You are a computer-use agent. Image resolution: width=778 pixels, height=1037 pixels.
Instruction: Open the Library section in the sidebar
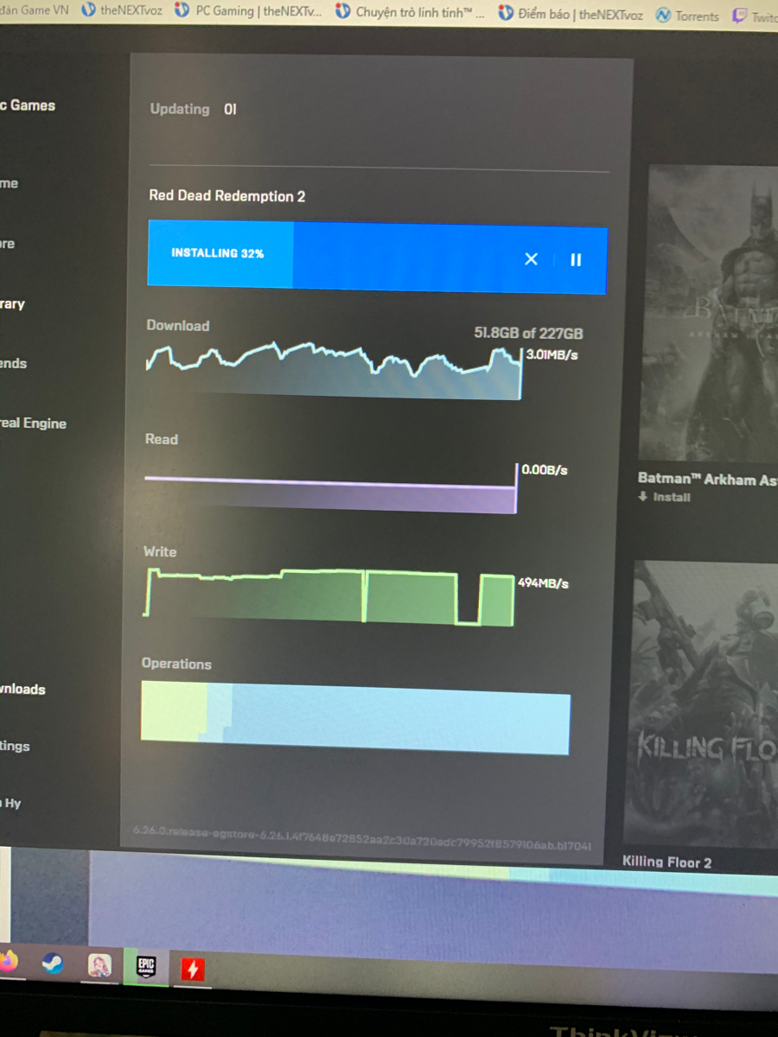click(12, 304)
